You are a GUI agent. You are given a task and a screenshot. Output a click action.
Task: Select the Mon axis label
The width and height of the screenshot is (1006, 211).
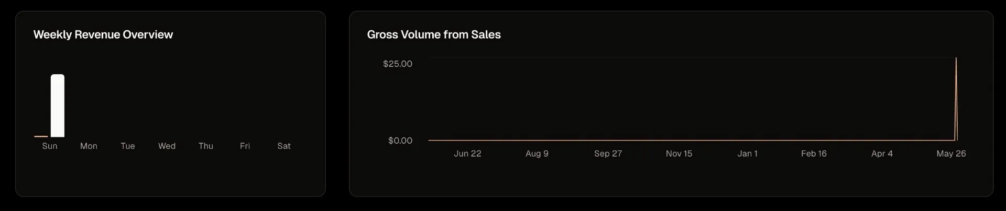pos(89,146)
